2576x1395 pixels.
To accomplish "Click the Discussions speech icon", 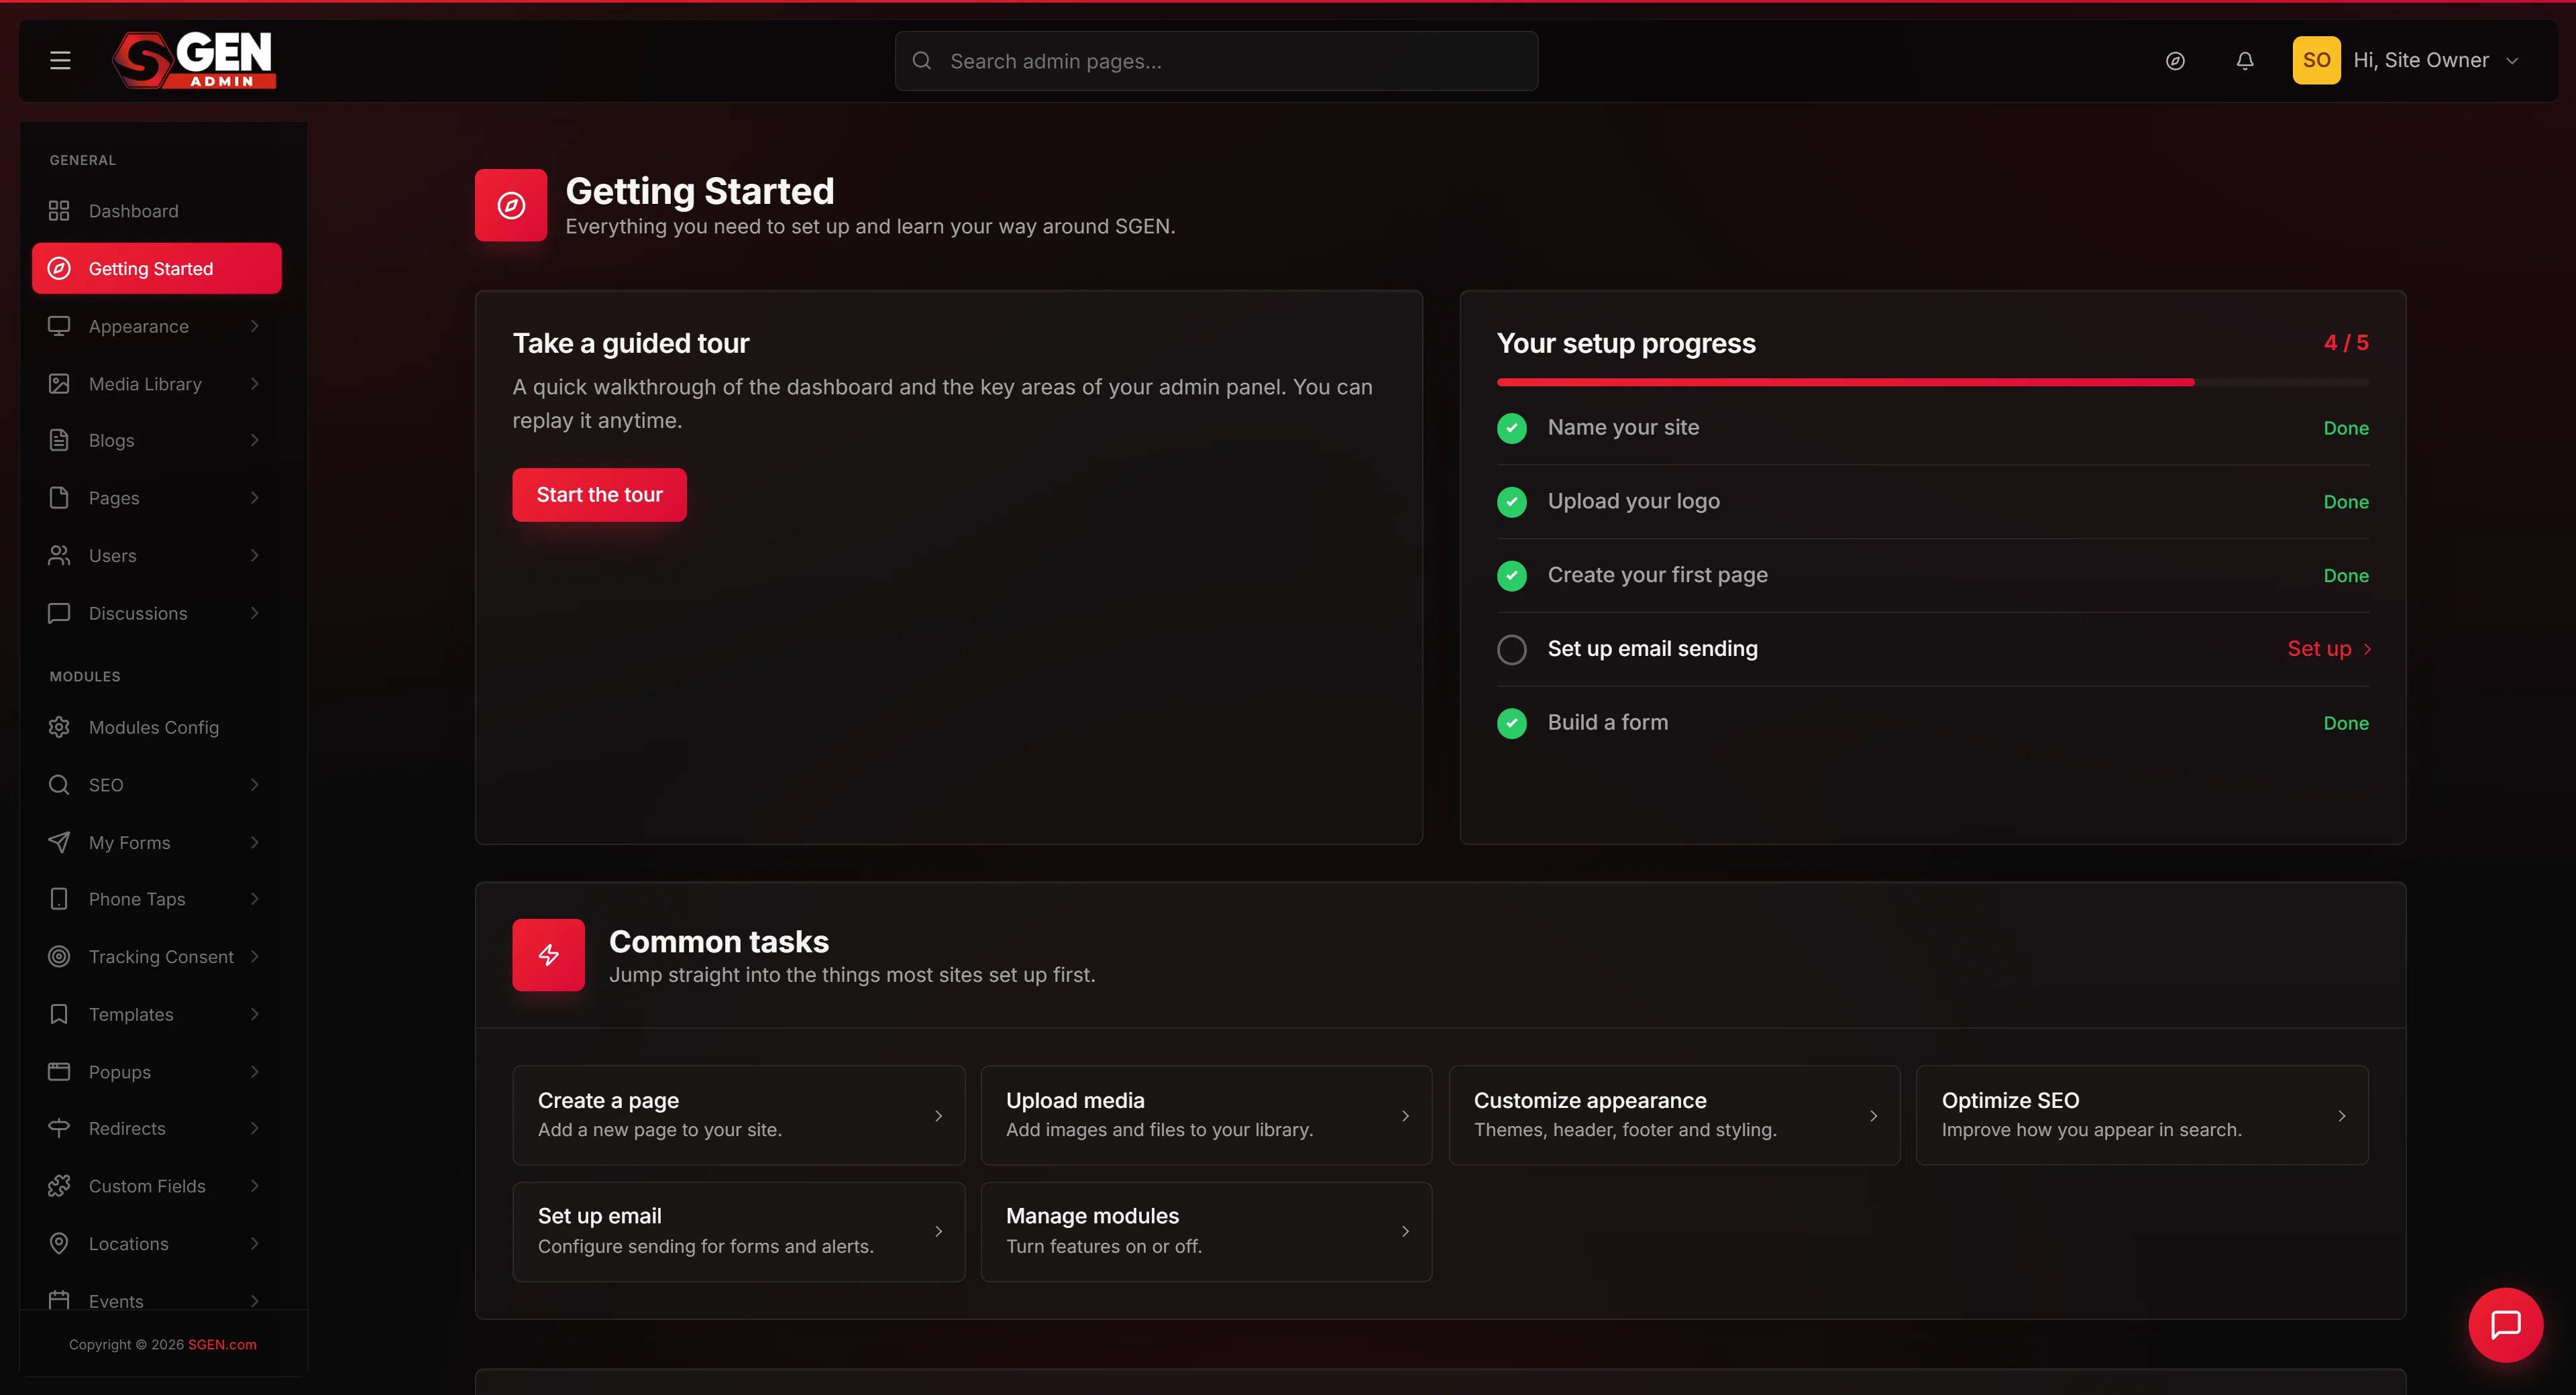I will coord(59,613).
